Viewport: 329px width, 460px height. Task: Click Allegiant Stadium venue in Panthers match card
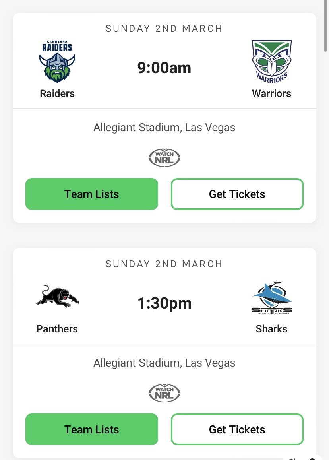tap(164, 363)
